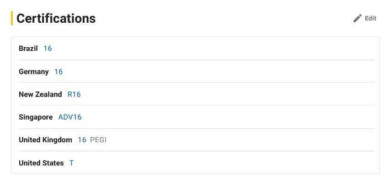
Task: Select the Singapore country label
Action: [x=36, y=117]
